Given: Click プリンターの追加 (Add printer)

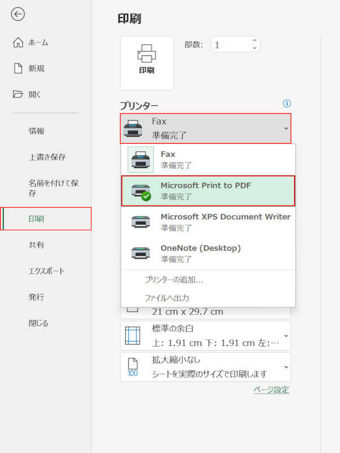Looking at the screenshot, I should click(x=174, y=280).
